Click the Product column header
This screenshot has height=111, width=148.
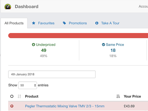click(x=32, y=96)
